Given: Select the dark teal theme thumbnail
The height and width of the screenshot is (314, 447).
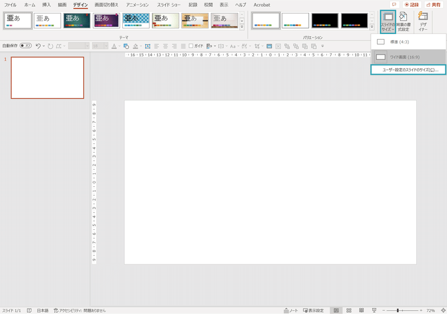Looking at the screenshot, I should click(x=77, y=21).
